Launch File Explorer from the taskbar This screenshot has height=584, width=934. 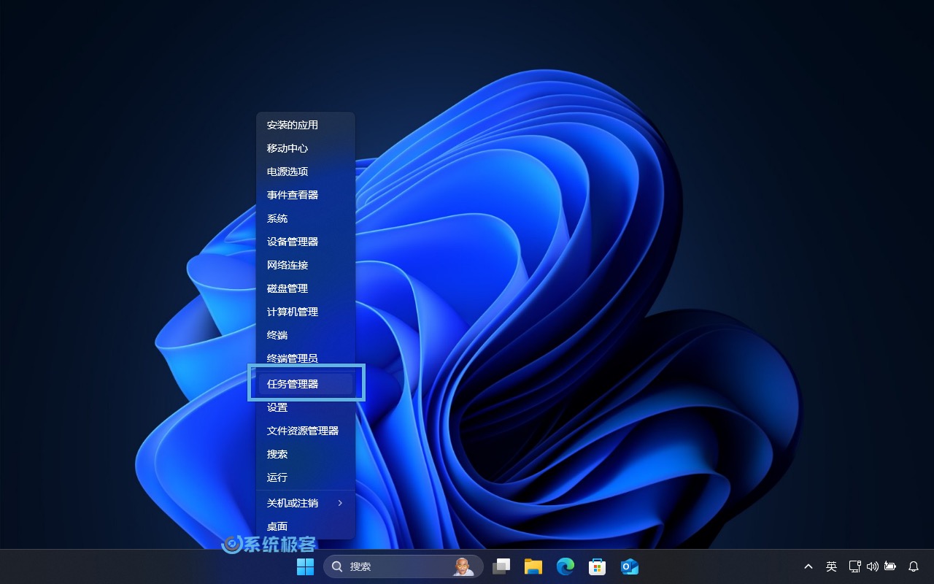[x=533, y=566]
